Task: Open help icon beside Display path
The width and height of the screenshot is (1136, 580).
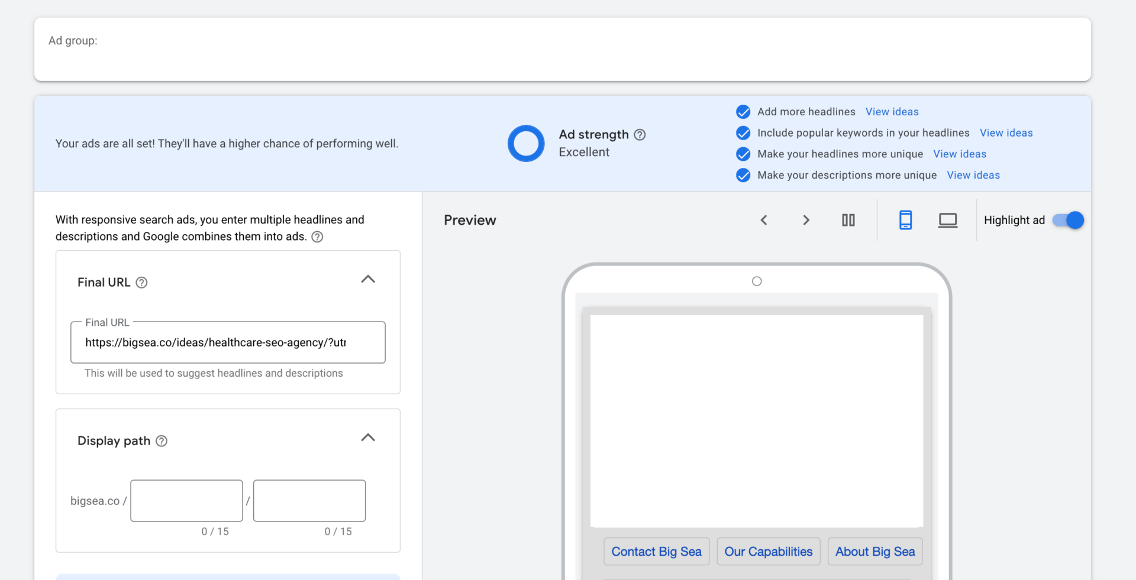Action: coord(162,441)
